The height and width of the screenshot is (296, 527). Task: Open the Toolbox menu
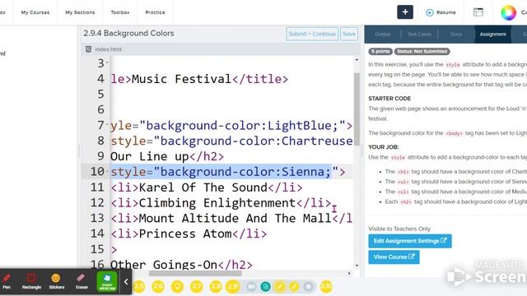point(120,12)
